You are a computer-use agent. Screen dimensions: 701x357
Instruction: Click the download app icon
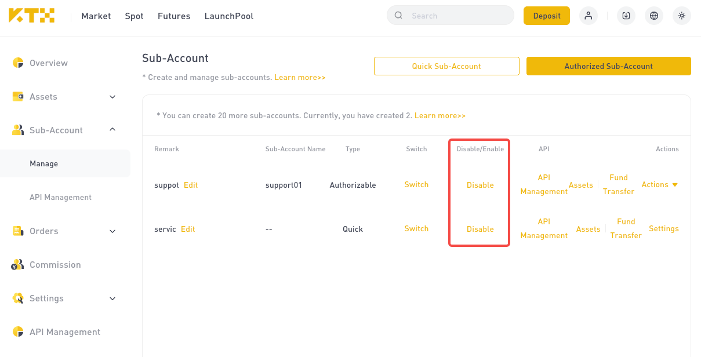click(x=626, y=16)
